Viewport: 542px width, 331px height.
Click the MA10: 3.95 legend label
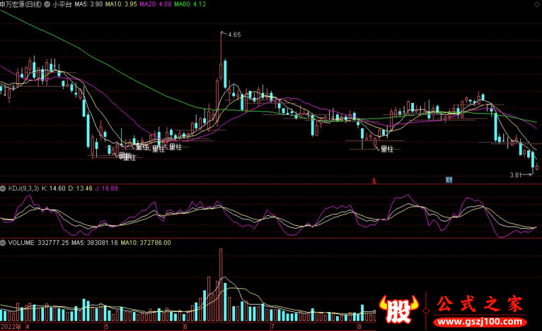click(123, 4)
